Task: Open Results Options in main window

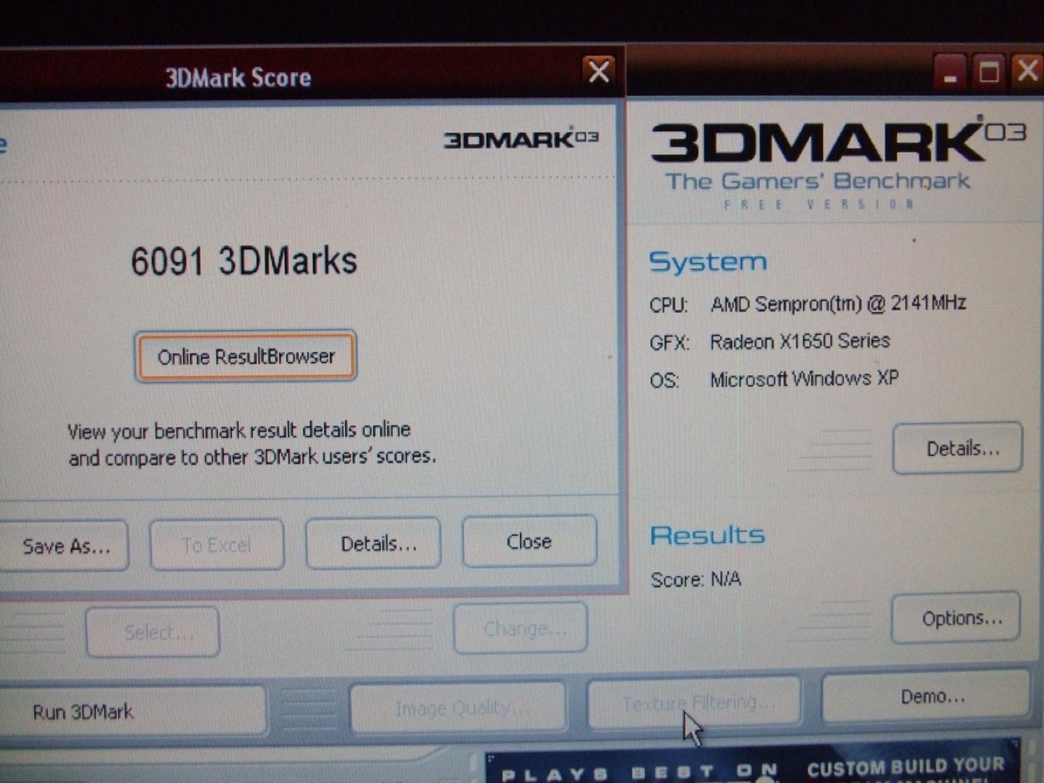Action: click(956, 618)
